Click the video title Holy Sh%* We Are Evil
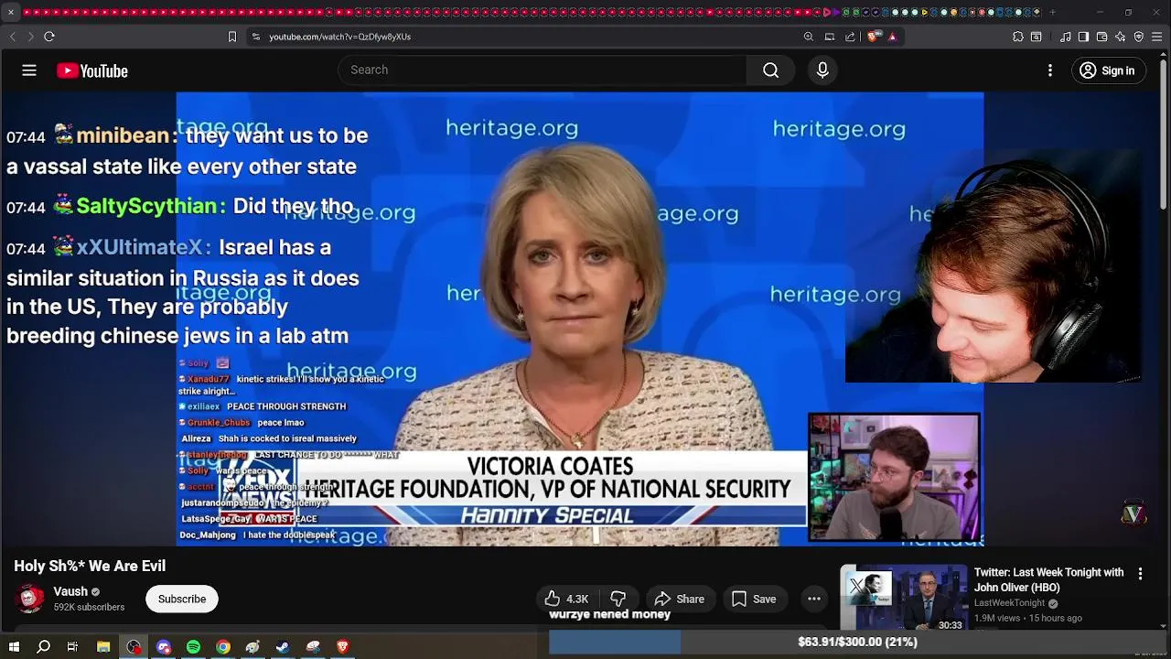1171x659 pixels. 90,566
